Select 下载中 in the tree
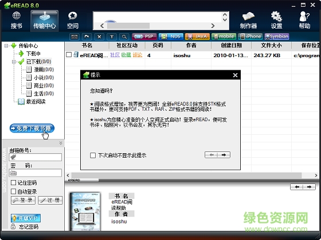The image size is (321, 240). click(33, 54)
